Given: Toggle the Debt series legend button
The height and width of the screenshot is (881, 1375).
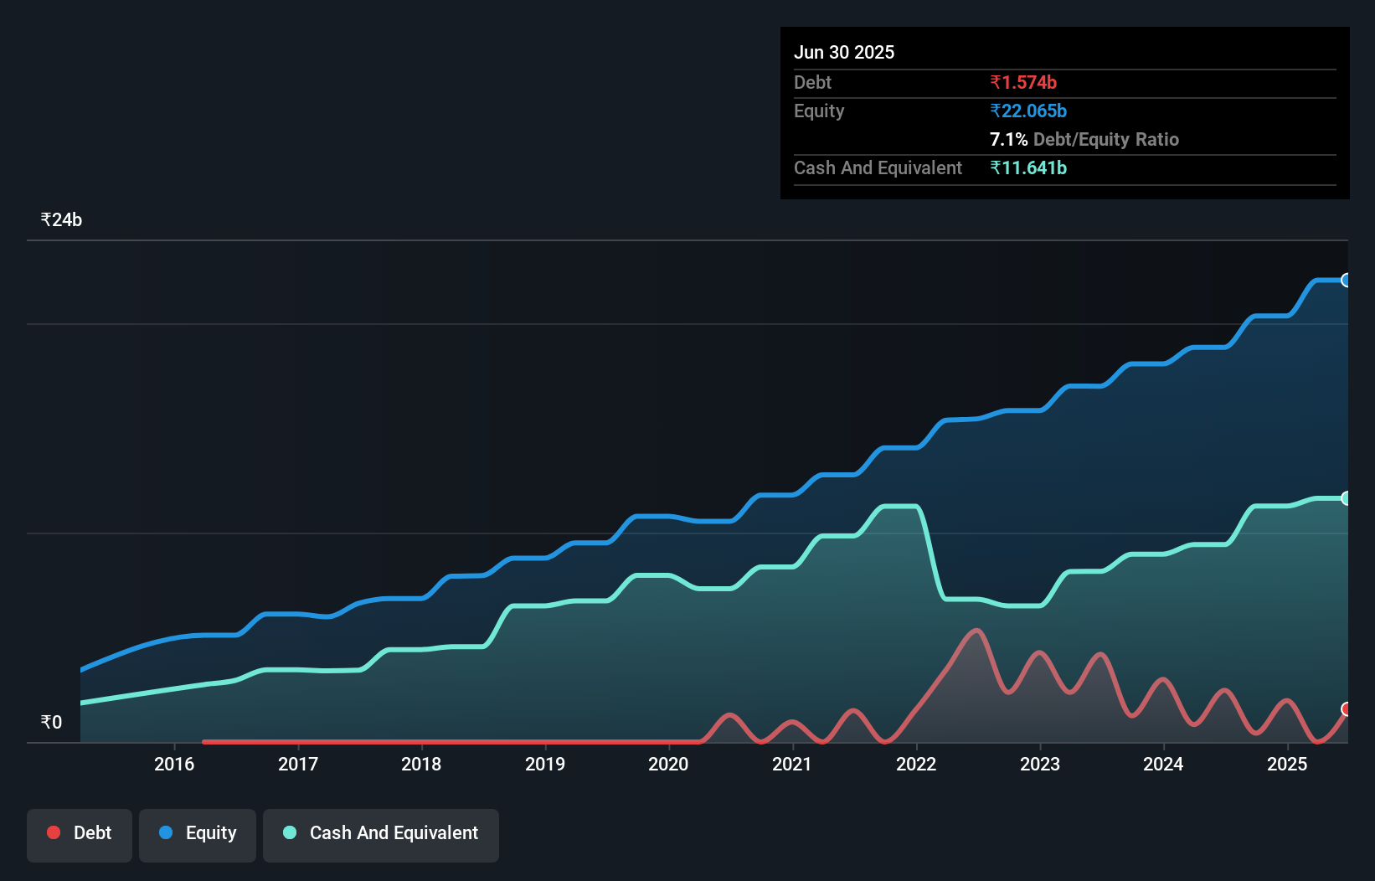Looking at the screenshot, I should (80, 835).
